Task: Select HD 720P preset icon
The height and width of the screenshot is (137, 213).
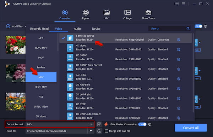Action: pos(70,107)
